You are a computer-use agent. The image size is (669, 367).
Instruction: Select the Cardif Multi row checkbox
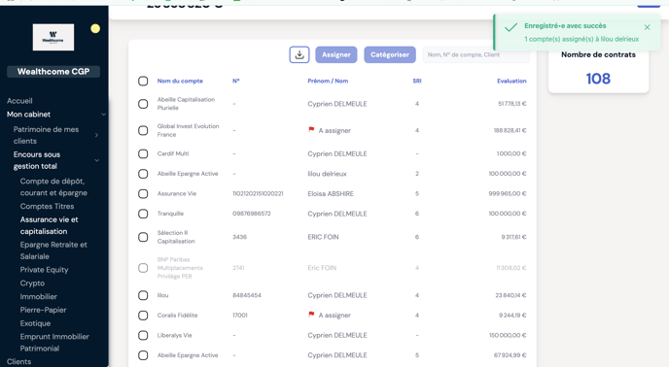pos(143,153)
